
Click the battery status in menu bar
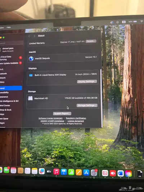coord(132,22)
